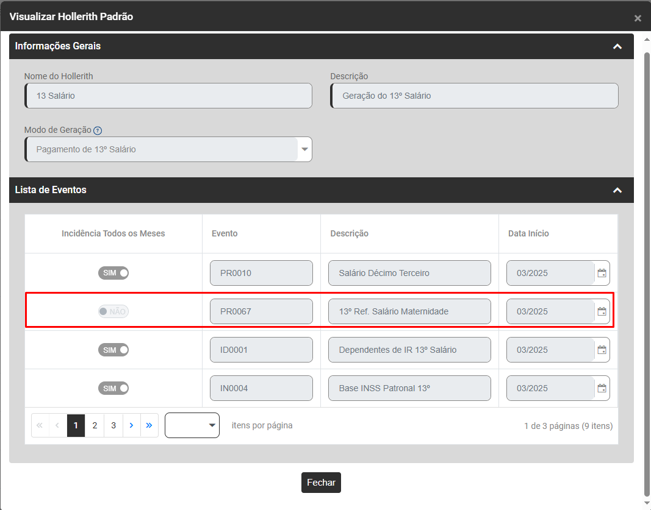Open the Modo de Geração dropdown
651x510 pixels.
[x=304, y=149]
